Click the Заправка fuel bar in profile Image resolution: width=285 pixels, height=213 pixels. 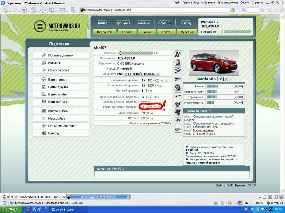pos(135,53)
